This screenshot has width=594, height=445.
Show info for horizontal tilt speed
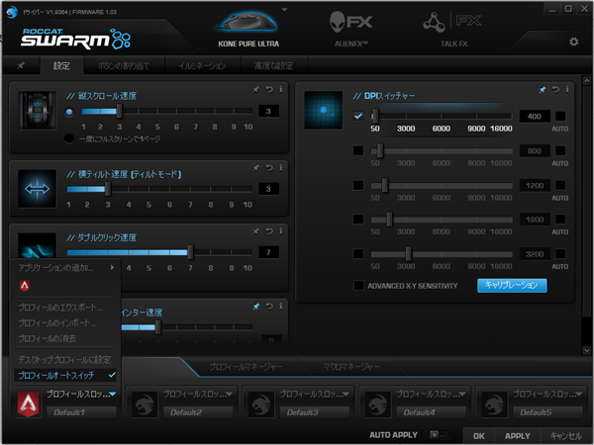tap(281, 167)
